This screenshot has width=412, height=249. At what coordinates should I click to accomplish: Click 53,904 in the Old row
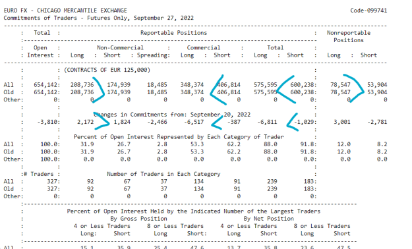tap(377, 92)
